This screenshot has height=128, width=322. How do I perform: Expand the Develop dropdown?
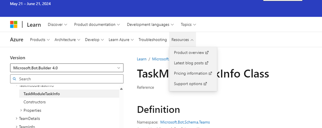click(94, 40)
